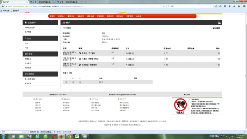The image size is (247, 139).
Task: Go to next match with find bar down arrow
Action: (27, 132)
